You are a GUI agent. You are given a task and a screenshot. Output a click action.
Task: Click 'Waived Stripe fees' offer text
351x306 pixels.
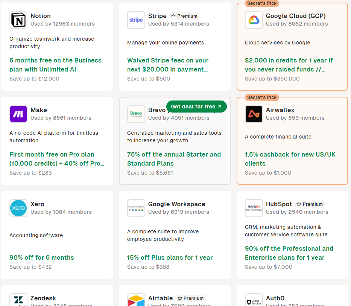point(168,65)
